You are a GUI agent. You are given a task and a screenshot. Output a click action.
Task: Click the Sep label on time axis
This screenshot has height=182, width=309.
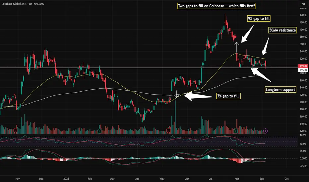[x=262, y=179]
